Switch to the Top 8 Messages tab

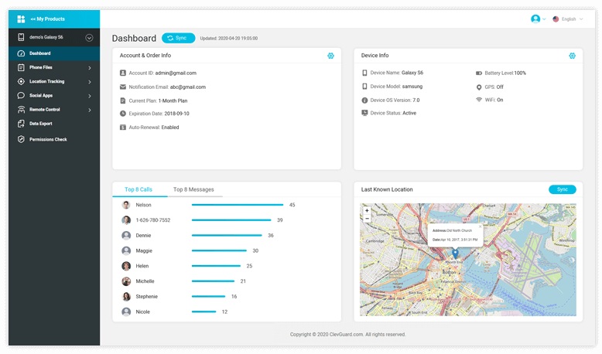tap(193, 189)
